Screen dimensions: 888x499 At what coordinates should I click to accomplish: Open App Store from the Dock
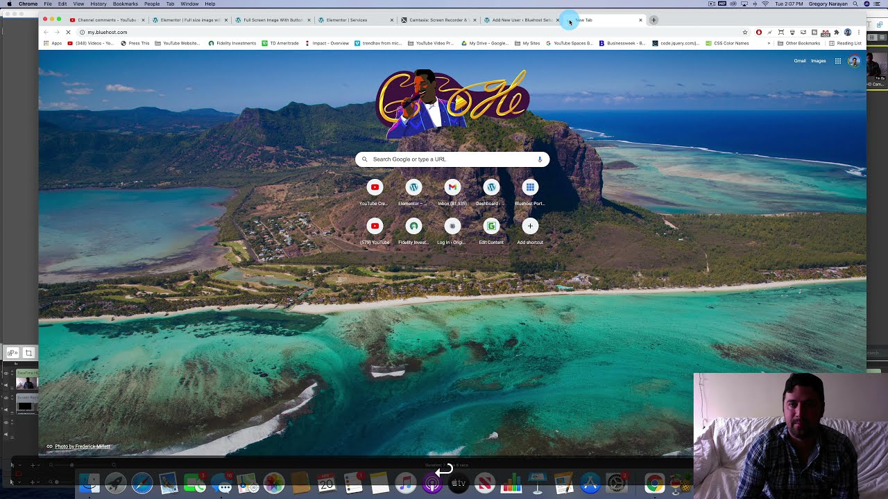(x=590, y=483)
